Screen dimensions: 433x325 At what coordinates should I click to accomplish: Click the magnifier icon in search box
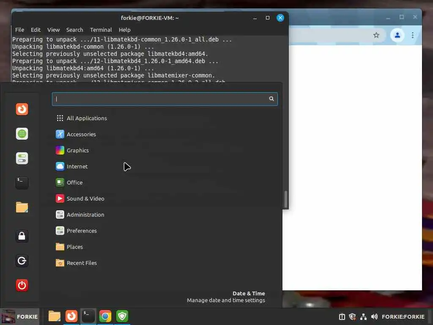(x=271, y=99)
